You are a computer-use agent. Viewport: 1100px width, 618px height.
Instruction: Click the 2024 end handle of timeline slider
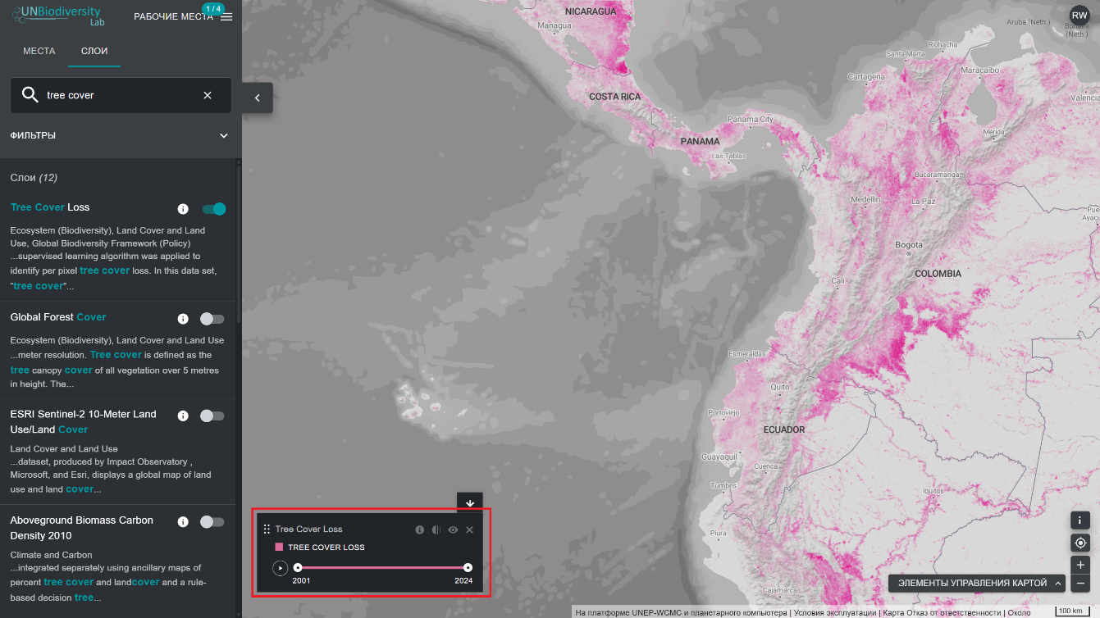tap(468, 567)
